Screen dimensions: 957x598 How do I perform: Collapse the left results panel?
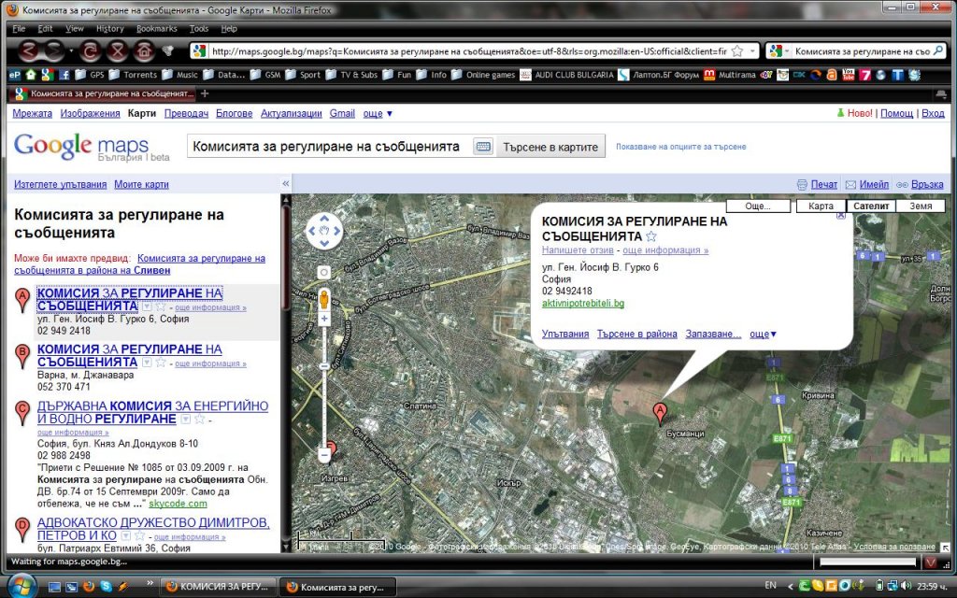coord(286,184)
